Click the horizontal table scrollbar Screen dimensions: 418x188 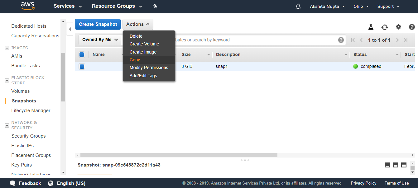179,155
